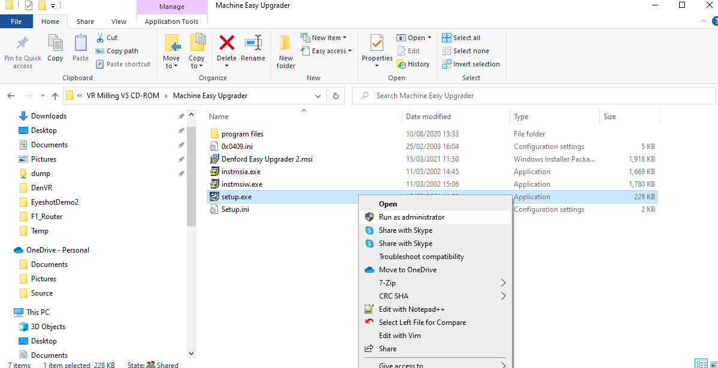
Task: Click the Up one level arrow
Action: click(x=55, y=96)
